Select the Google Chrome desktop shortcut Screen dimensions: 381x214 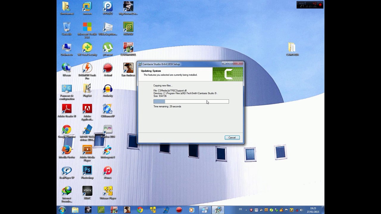pyautogui.click(x=67, y=131)
